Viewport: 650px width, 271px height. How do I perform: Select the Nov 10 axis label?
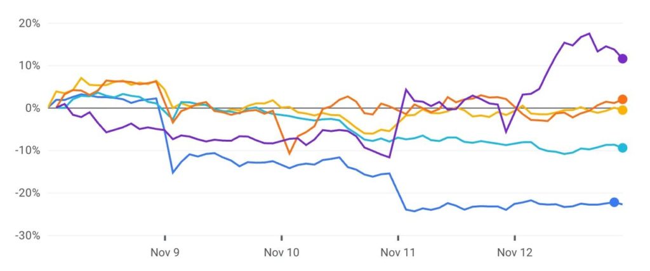pos(281,253)
